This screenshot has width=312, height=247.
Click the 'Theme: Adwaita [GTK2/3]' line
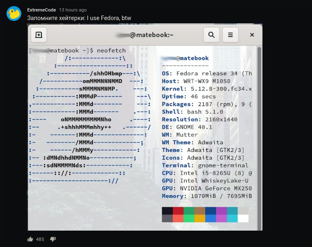point(203,150)
